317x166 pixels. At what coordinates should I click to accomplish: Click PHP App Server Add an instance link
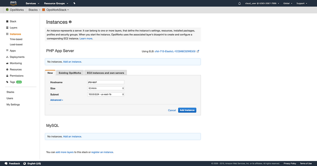(x=72, y=62)
